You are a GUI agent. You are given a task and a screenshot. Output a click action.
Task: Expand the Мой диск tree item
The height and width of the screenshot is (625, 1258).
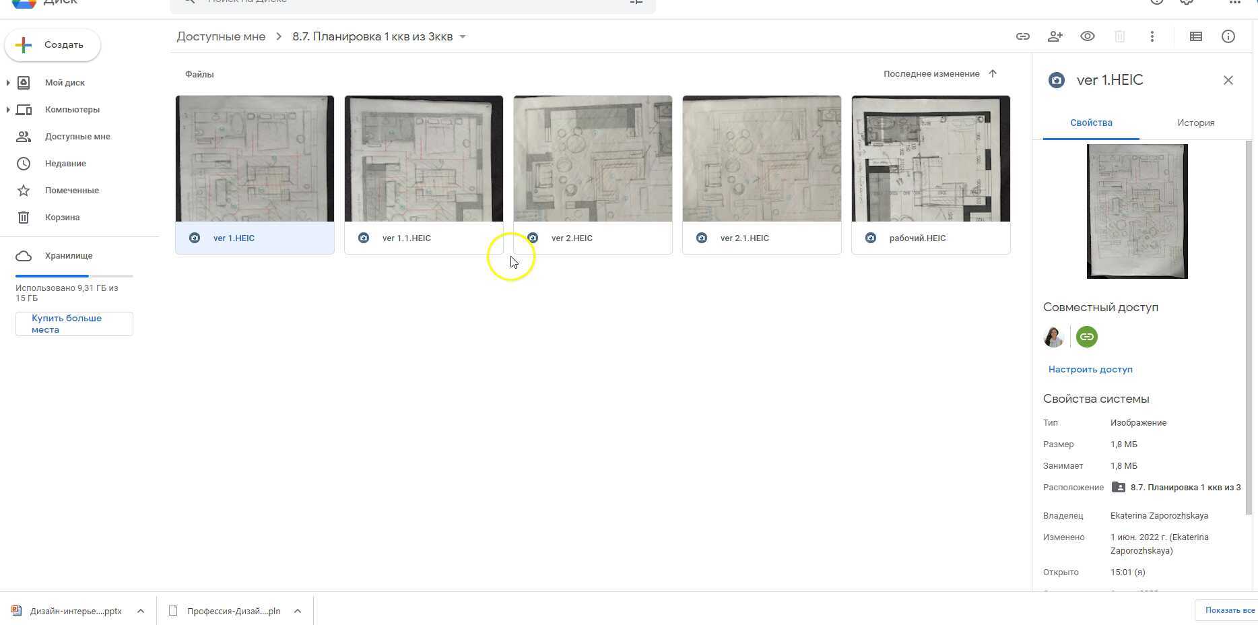(x=8, y=83)
